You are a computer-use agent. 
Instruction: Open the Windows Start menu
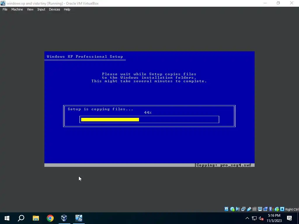tap(7, 218)
